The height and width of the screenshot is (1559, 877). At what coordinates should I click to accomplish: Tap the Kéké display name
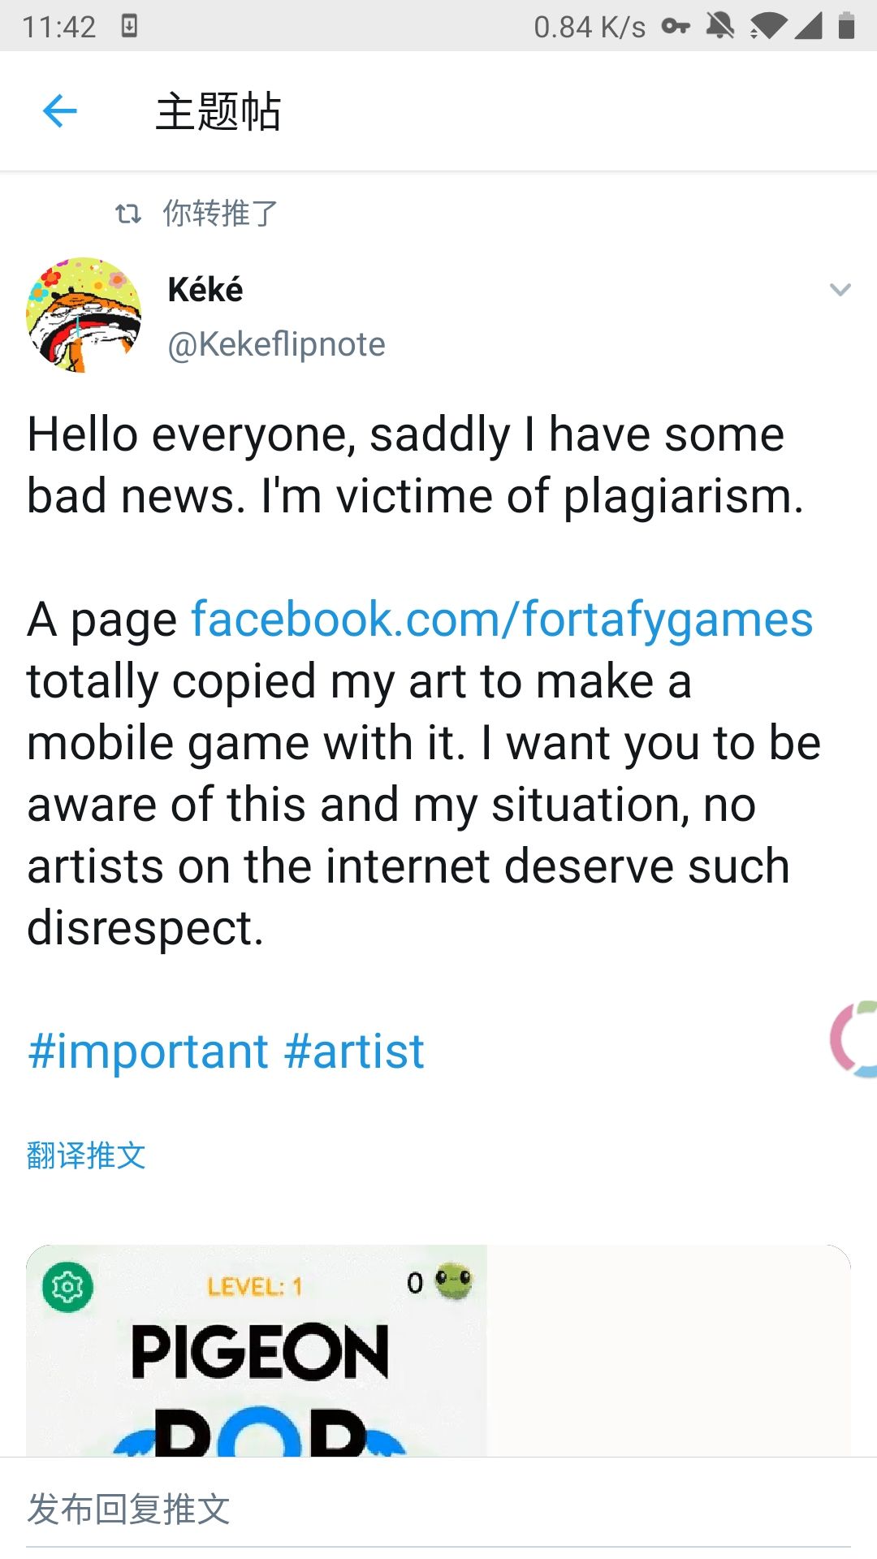[205, 290]
